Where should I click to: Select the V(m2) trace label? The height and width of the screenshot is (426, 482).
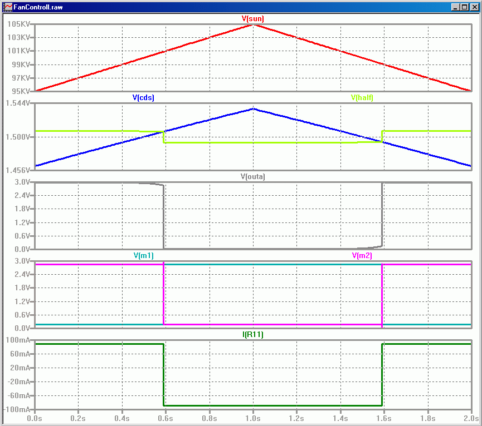(x=362, y=255)
